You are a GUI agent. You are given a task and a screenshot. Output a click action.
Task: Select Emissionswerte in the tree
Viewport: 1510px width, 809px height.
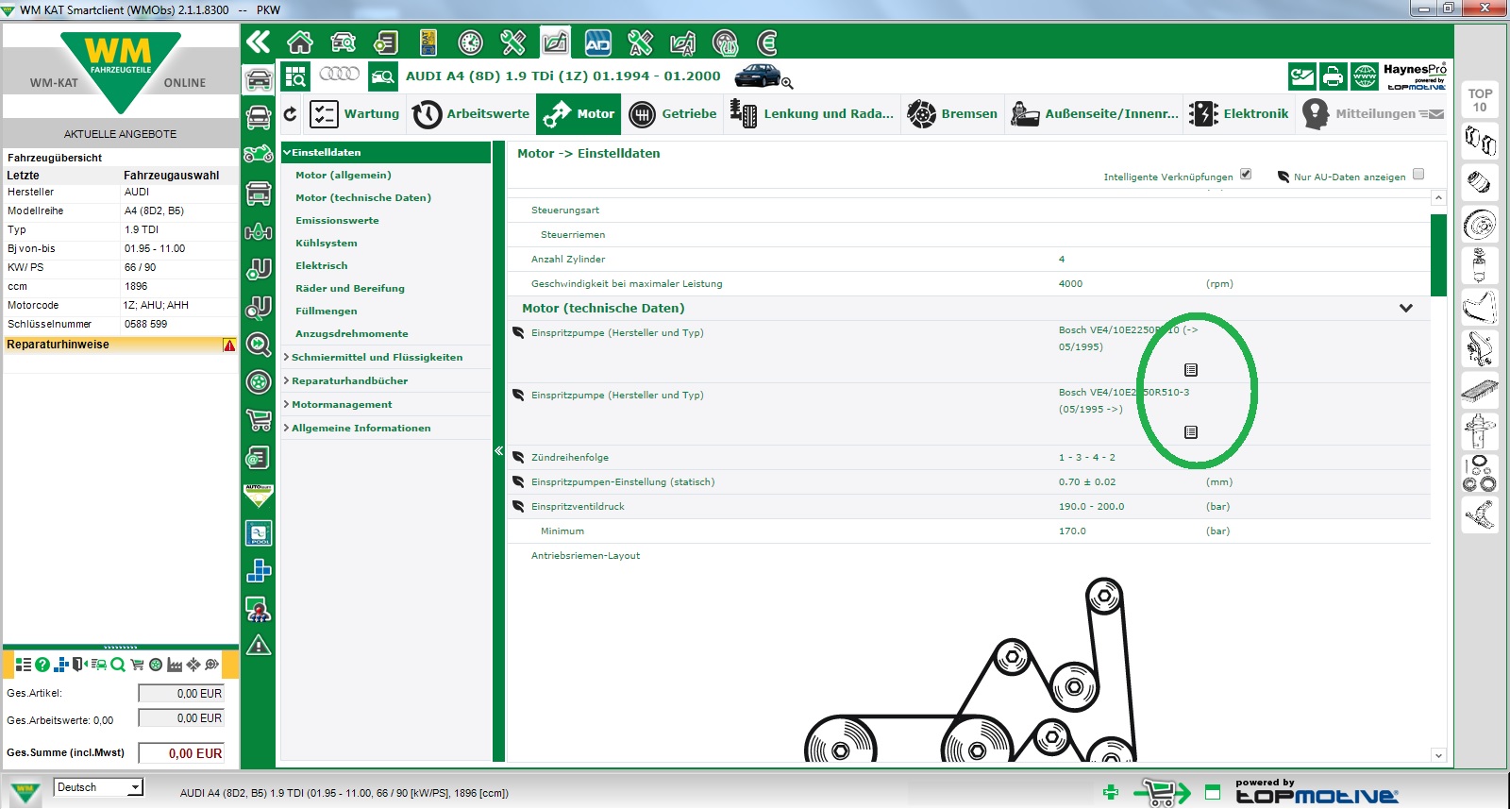point(337,220)
